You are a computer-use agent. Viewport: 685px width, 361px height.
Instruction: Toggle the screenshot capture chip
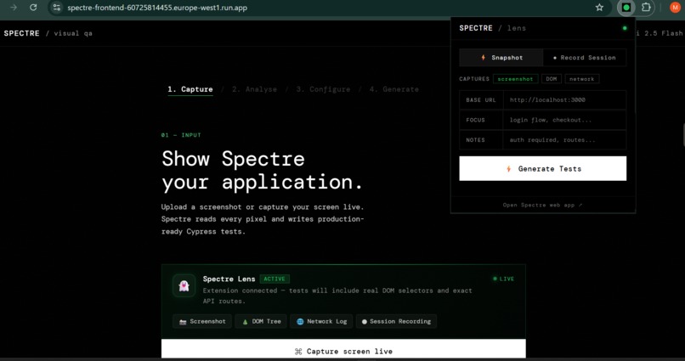tap(516, 79)
